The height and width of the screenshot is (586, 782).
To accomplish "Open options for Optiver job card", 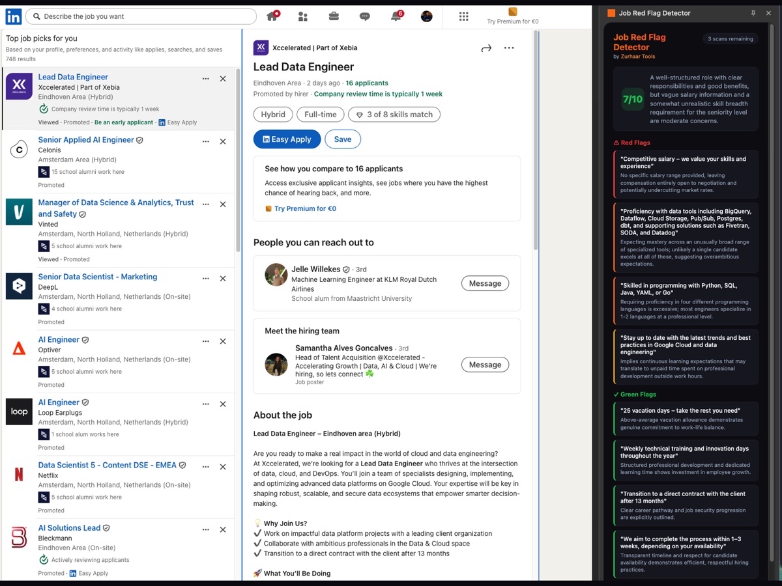I will [x=206, y=341].
